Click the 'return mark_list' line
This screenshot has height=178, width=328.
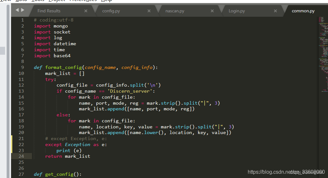68,156
